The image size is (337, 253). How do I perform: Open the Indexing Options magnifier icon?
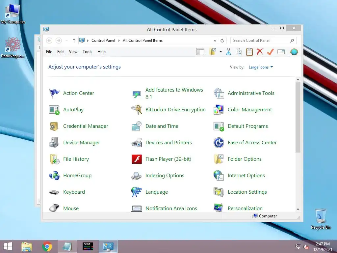click(x=136, y=176)
